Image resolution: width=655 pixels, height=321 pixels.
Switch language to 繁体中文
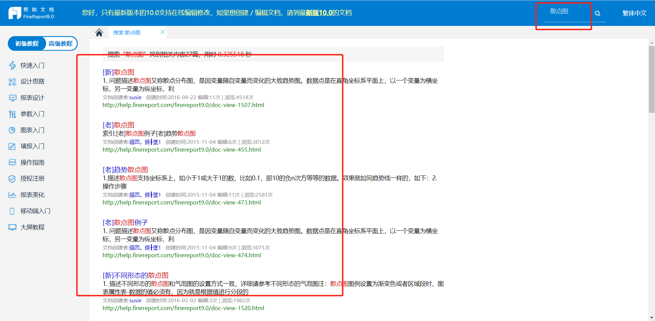635,13
